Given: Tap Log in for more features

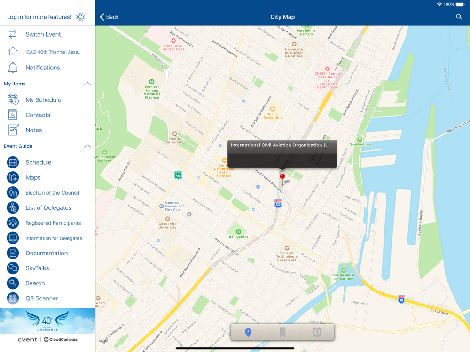Looking at the screenshot, I should point(39,17).
